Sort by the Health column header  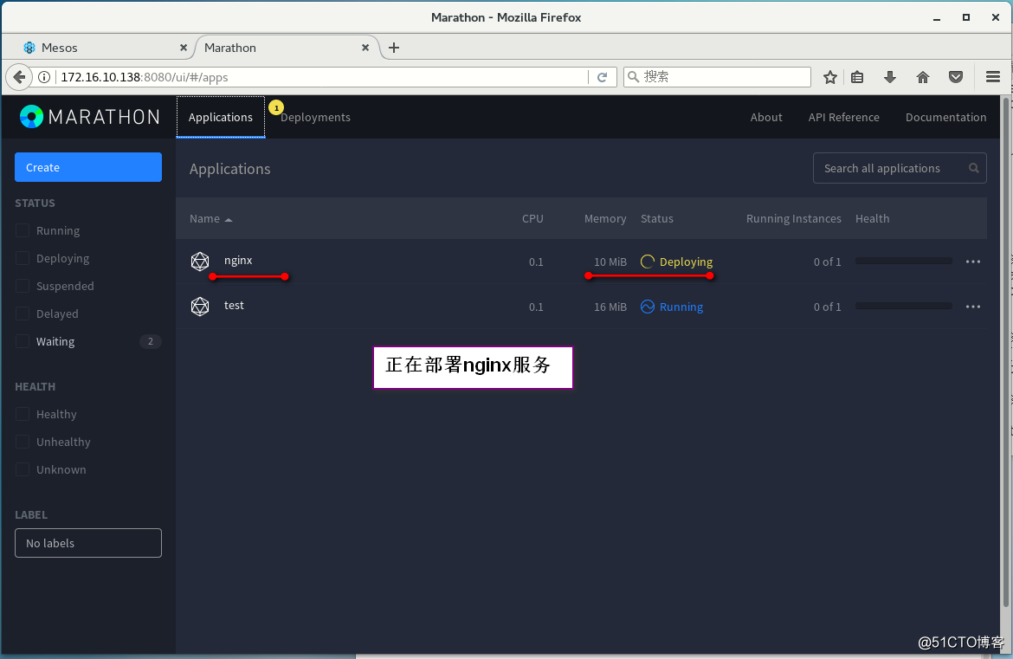coord(872,219)
